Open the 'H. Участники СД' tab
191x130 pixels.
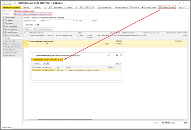(x=12, y=41)
